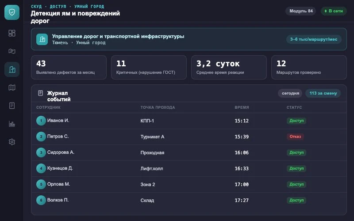This screenshot has height=221, width=354.
Task: Click the СТАТУС column header
Action: 294,107
